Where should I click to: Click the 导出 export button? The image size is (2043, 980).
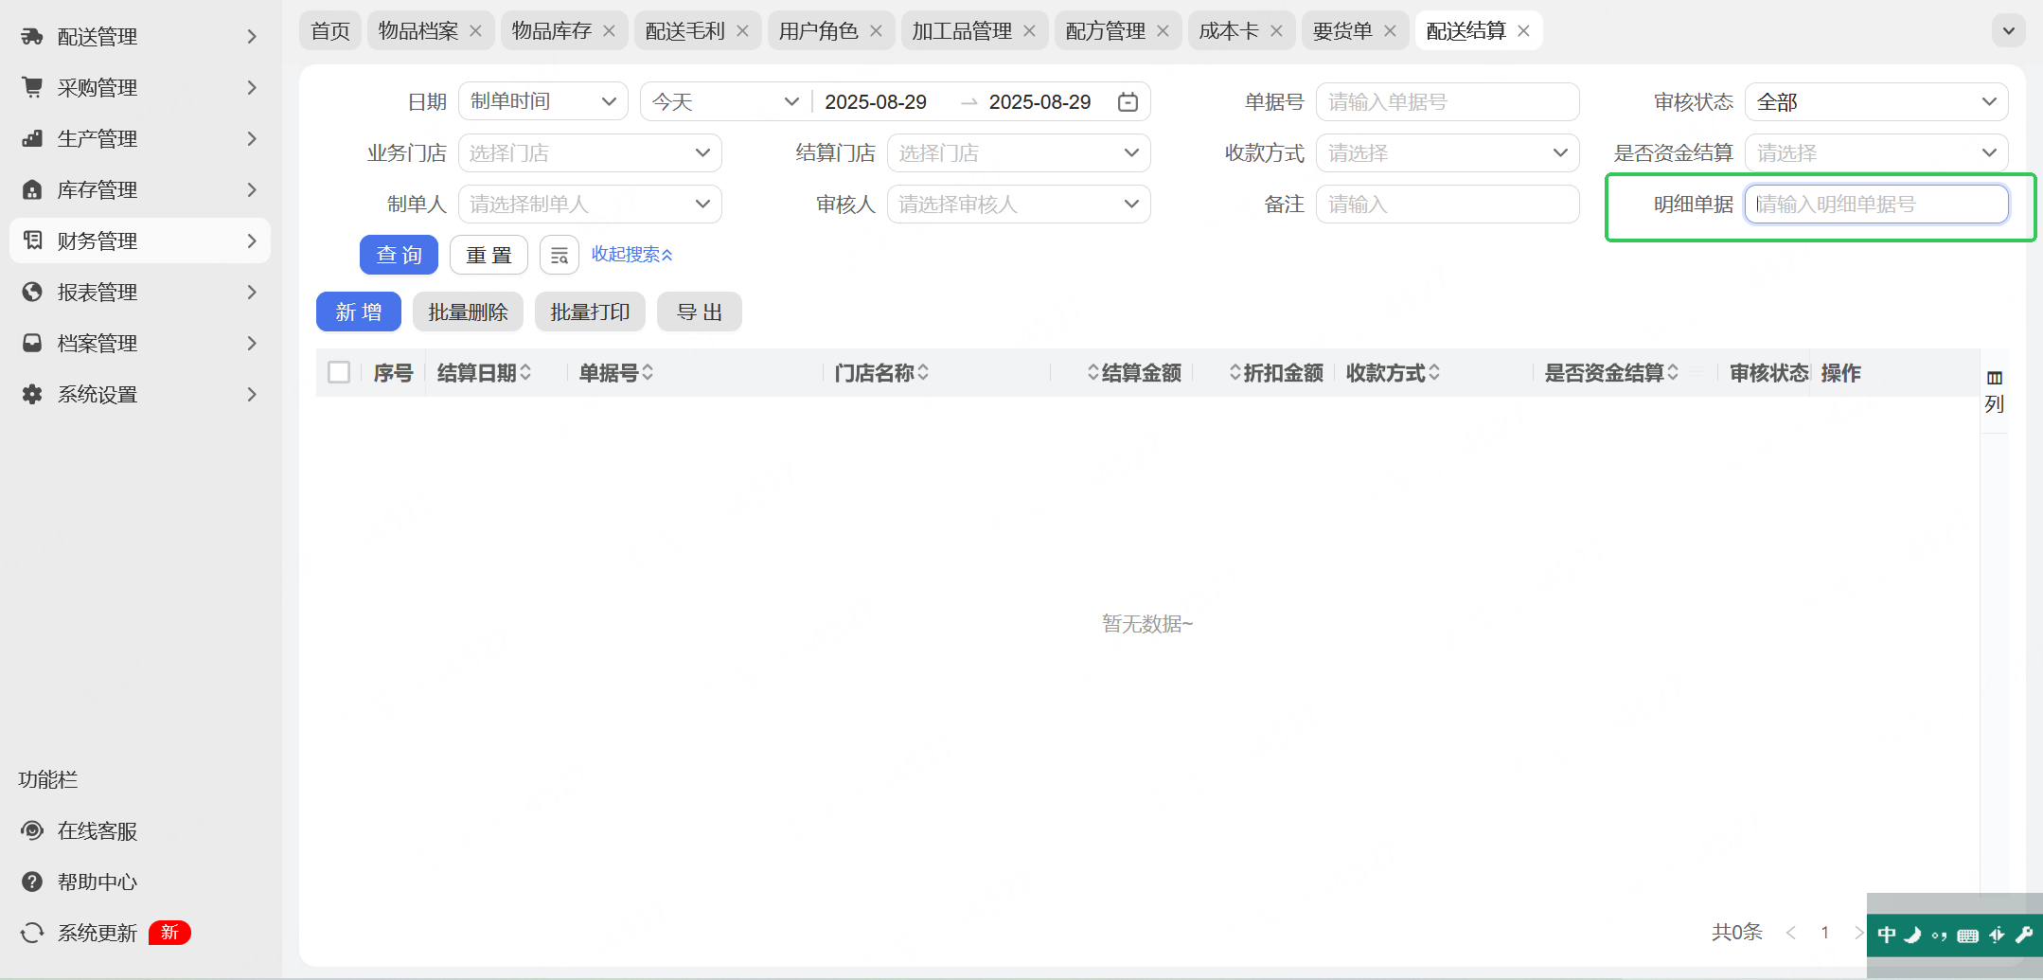tap(700, 312)
